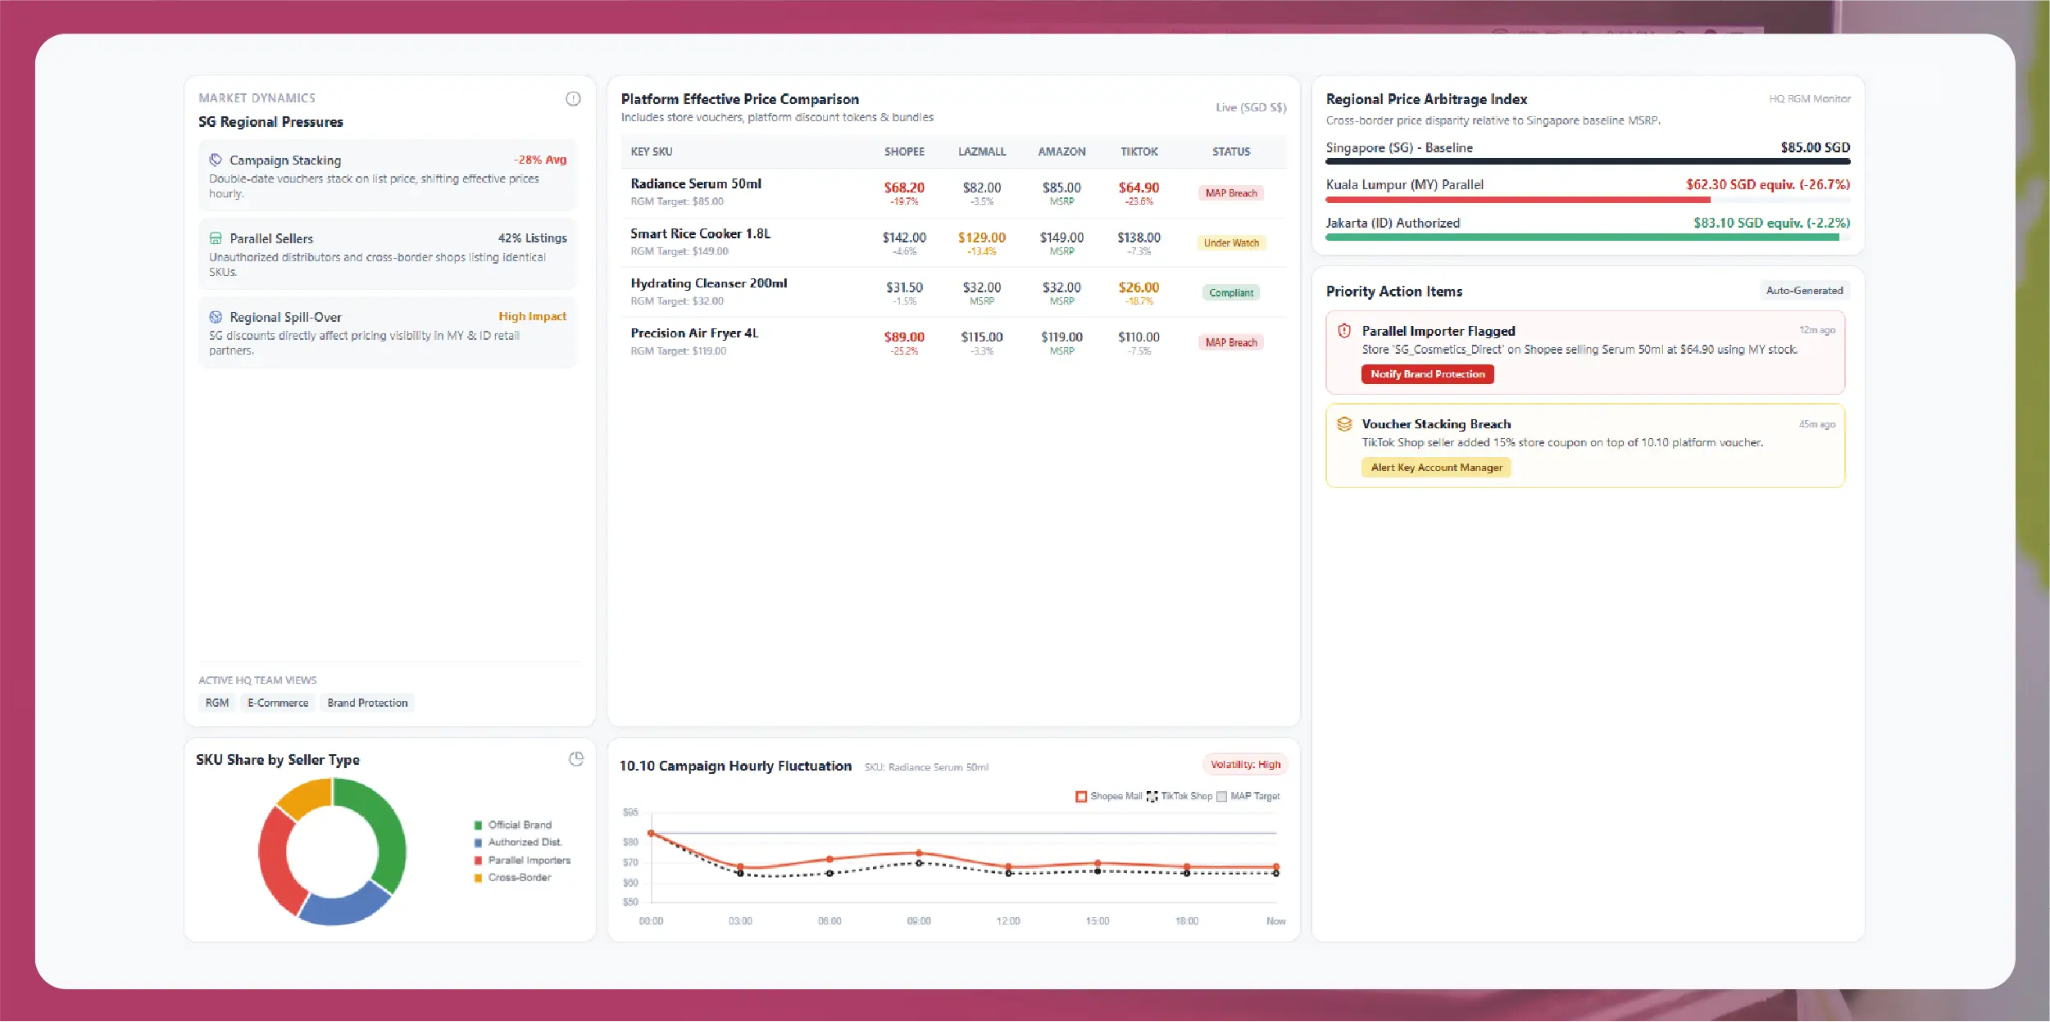The height and width of the screenshot is (1022, 2050).
Task: Click Smart Rice Cooker Lazmall price $129.00
Action: click(x=982, y=238)
